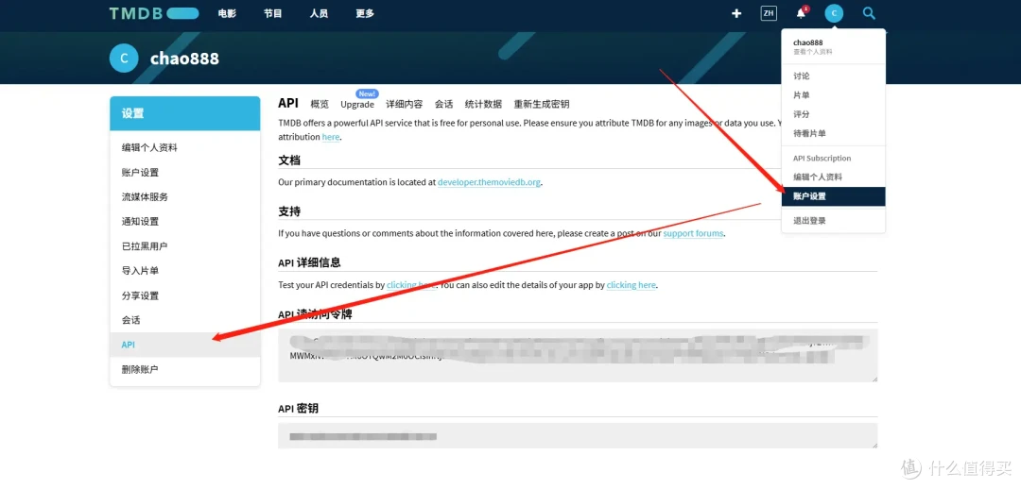The width and height of the screenshot is (1021, 489).
Task: Choose API Subscription from user dropdown
Action: tap(834, 158)
